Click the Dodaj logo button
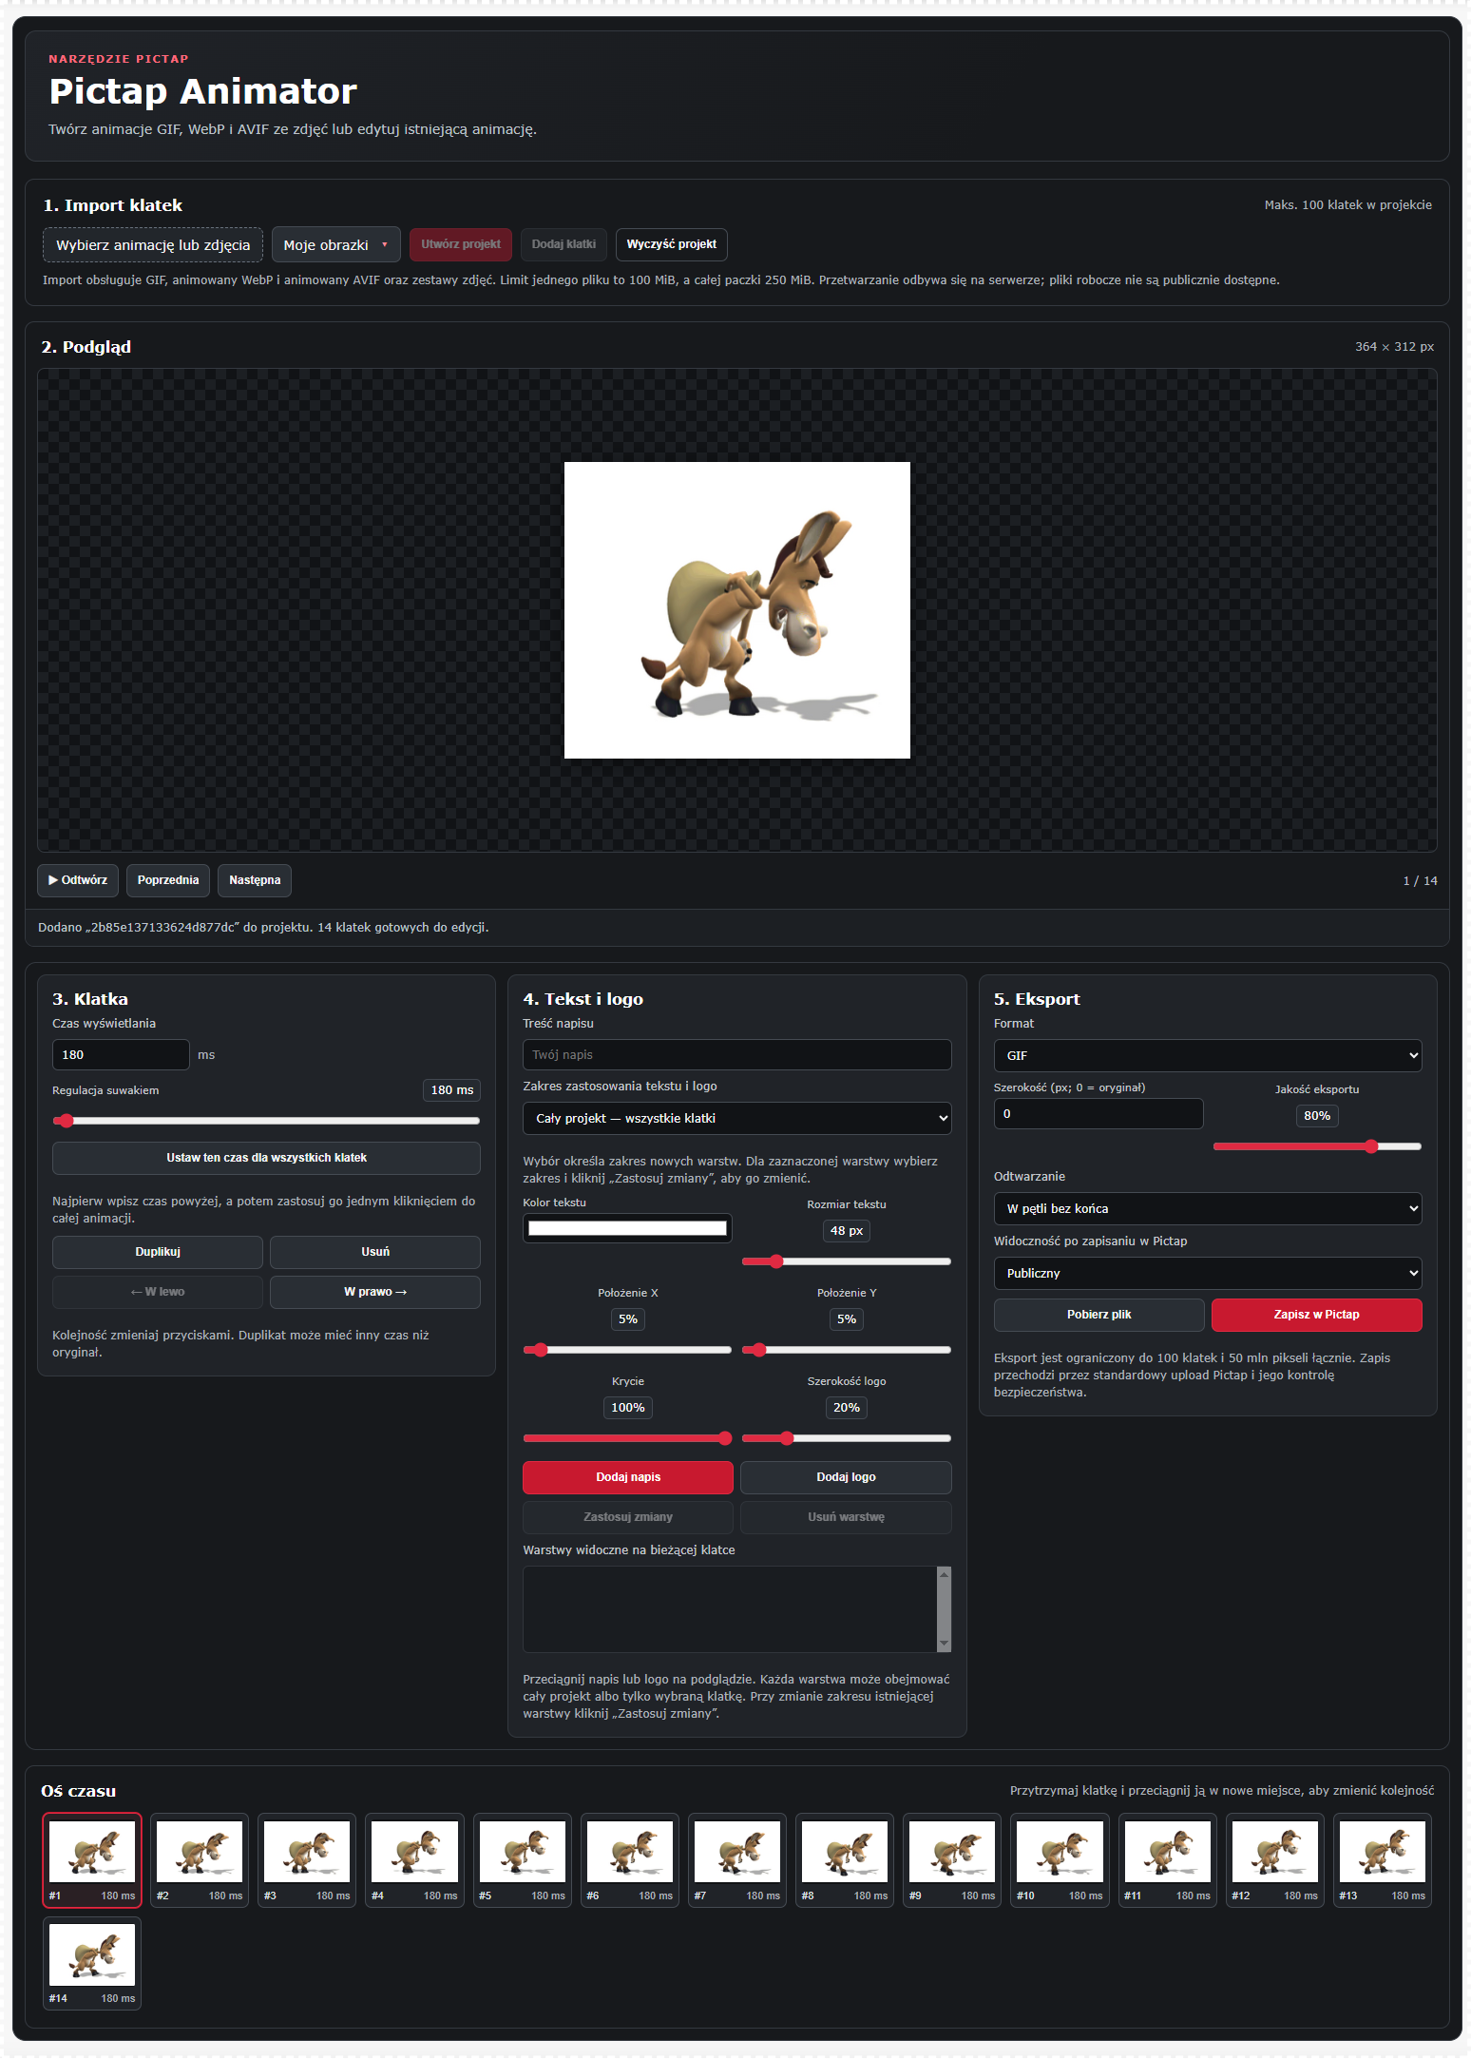The width and height of the screenshot is (1471, 2059). point(846,1477)
